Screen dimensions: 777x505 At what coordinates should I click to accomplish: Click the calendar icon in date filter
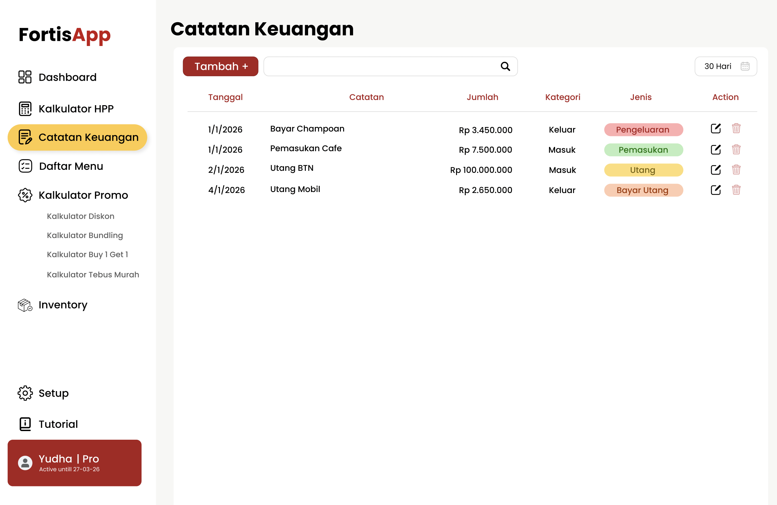pyautogui.click(x=745, y=66)
